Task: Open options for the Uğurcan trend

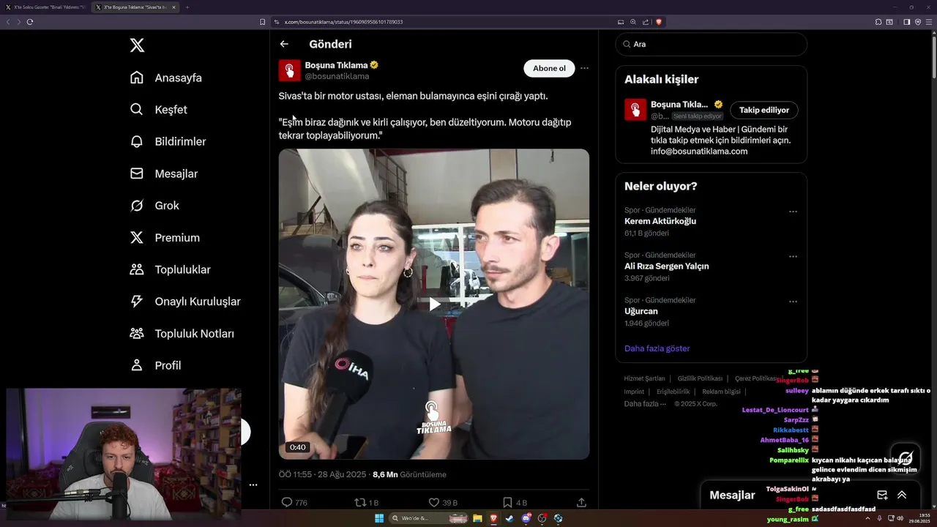Action: point(793,302)
